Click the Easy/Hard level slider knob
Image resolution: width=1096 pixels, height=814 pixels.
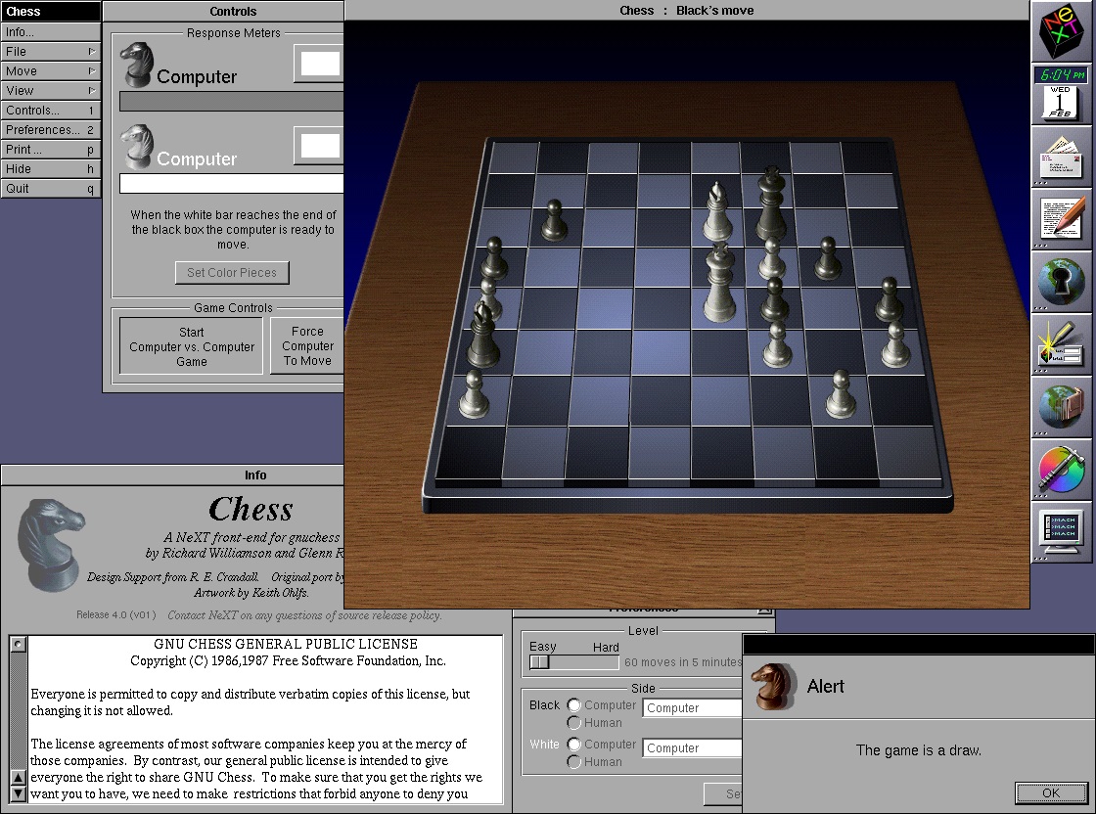click(540, 662)
